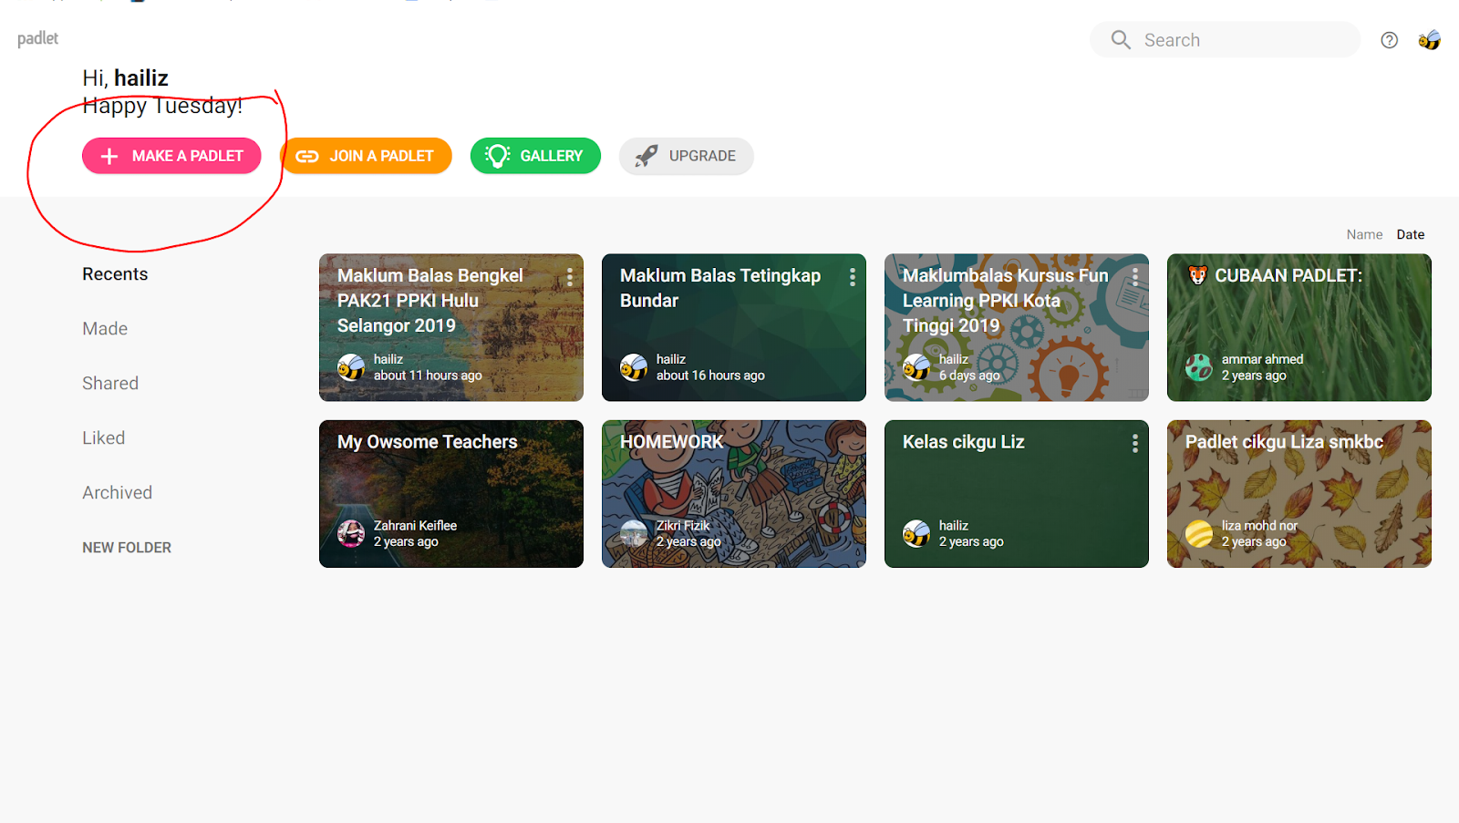Click Zikri Fizik avatar icon
The image size is (1459, 823).
coord(634,533)
